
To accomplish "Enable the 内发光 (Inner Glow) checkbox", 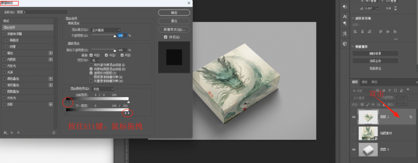I will pyautogui.click(x=4, y=66).
